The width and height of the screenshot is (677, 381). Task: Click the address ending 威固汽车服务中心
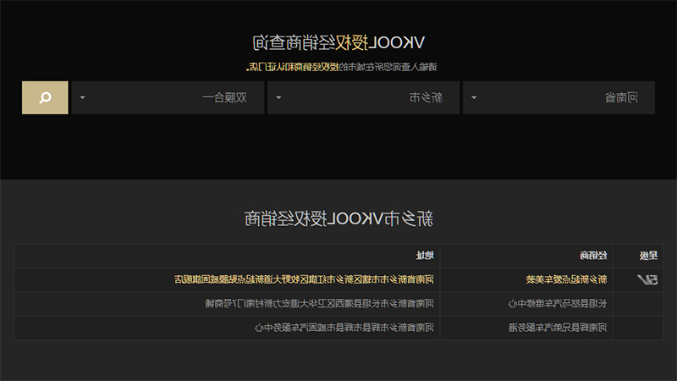pyautogui.click(x=344, y=328)
